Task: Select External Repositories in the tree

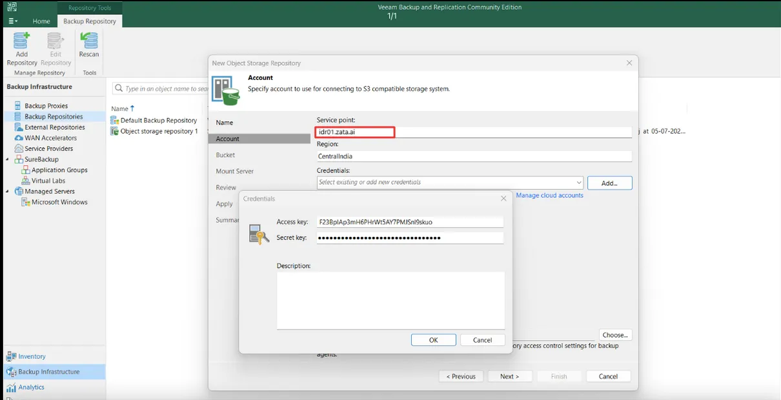Action: coord(55,127)
